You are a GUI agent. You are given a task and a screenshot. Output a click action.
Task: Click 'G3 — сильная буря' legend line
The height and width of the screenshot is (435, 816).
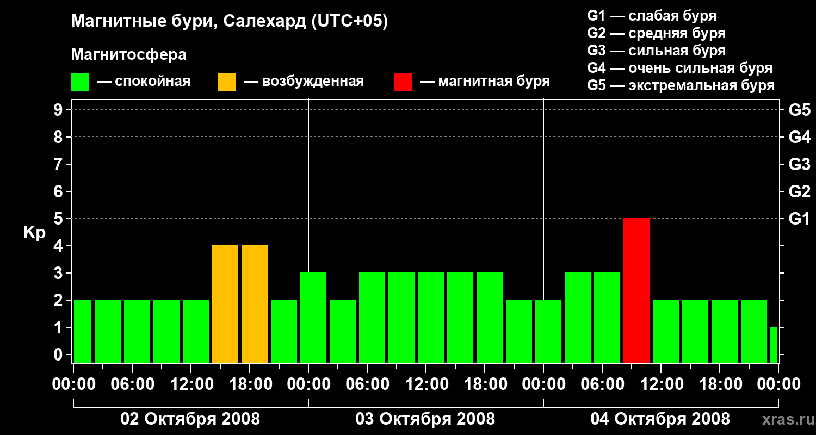[x=657, y=51]
